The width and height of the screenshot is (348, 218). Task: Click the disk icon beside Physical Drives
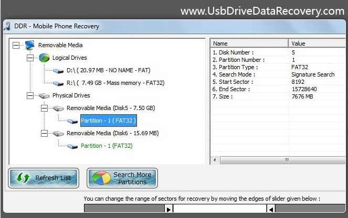44,96
